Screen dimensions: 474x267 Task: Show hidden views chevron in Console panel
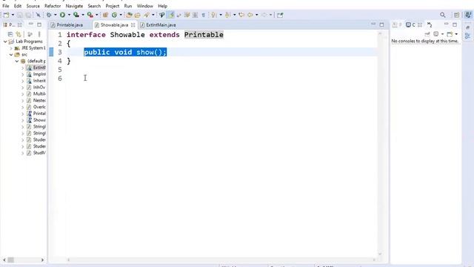point(430,24)
